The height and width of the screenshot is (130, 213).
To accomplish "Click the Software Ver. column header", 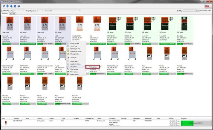I will point(90,118).
